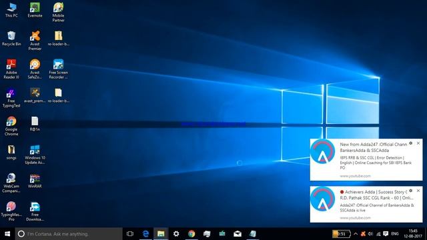
Task: Open File Explorer from taskbar
Action: click(x=161, y=234)
